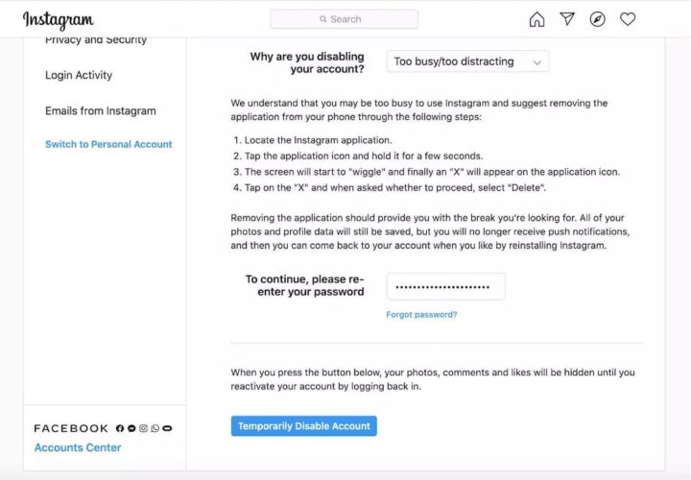The width and height of the screenshot is (691, 480).
Task: Click the Forgot password? link
Action: tap(421, 314)
